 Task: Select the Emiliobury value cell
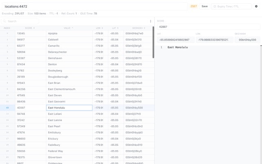point(69,132)
